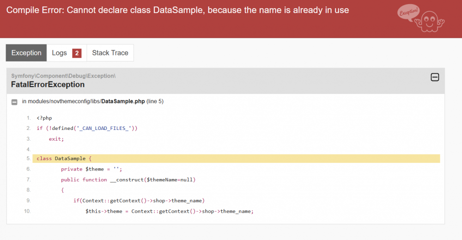The height and width of the screenshot is (240, 462).
Task: Collapse the FatalErrorException panel with the minus icon
Action: [x=435, y=78]
